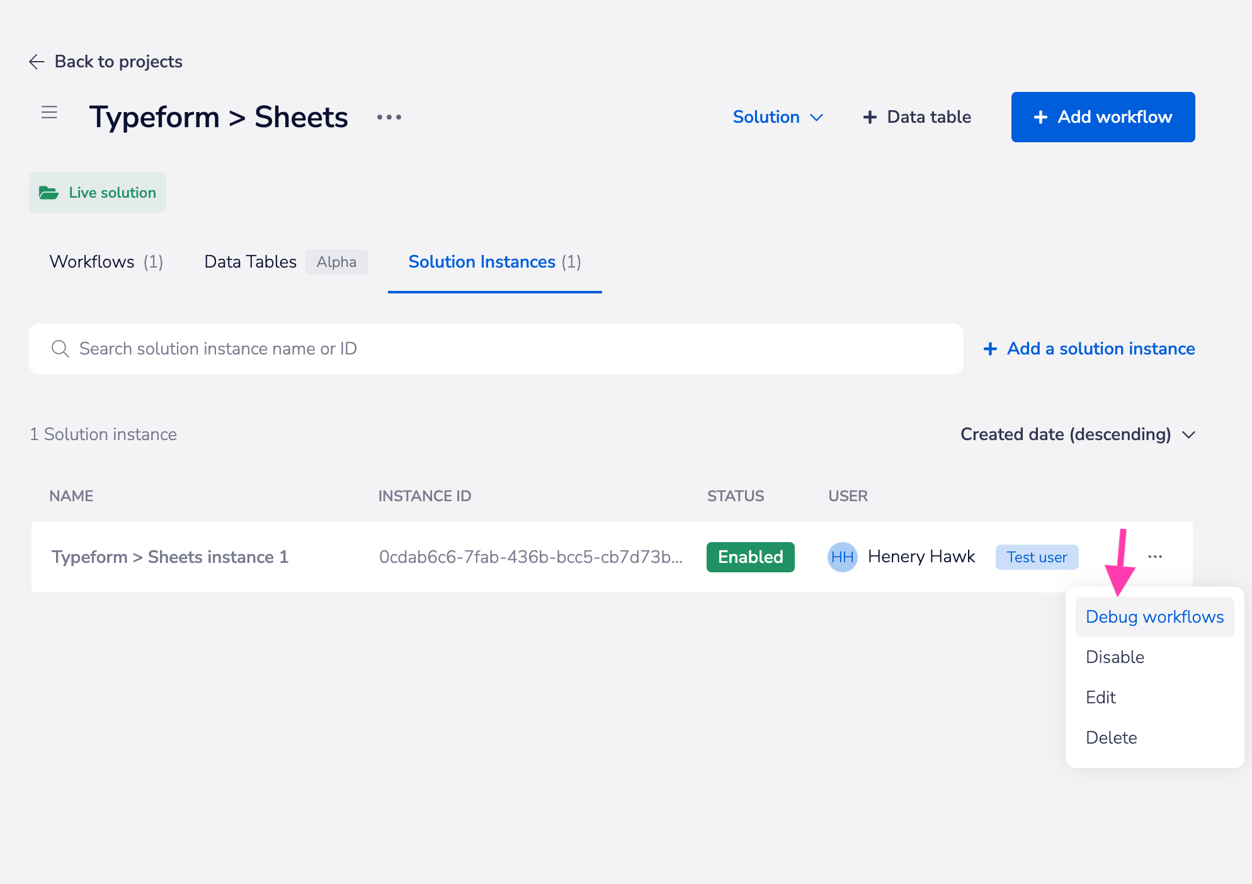
Task: Click the search magnifier icon
Action: pyautogui.click(x=60, y=349)
